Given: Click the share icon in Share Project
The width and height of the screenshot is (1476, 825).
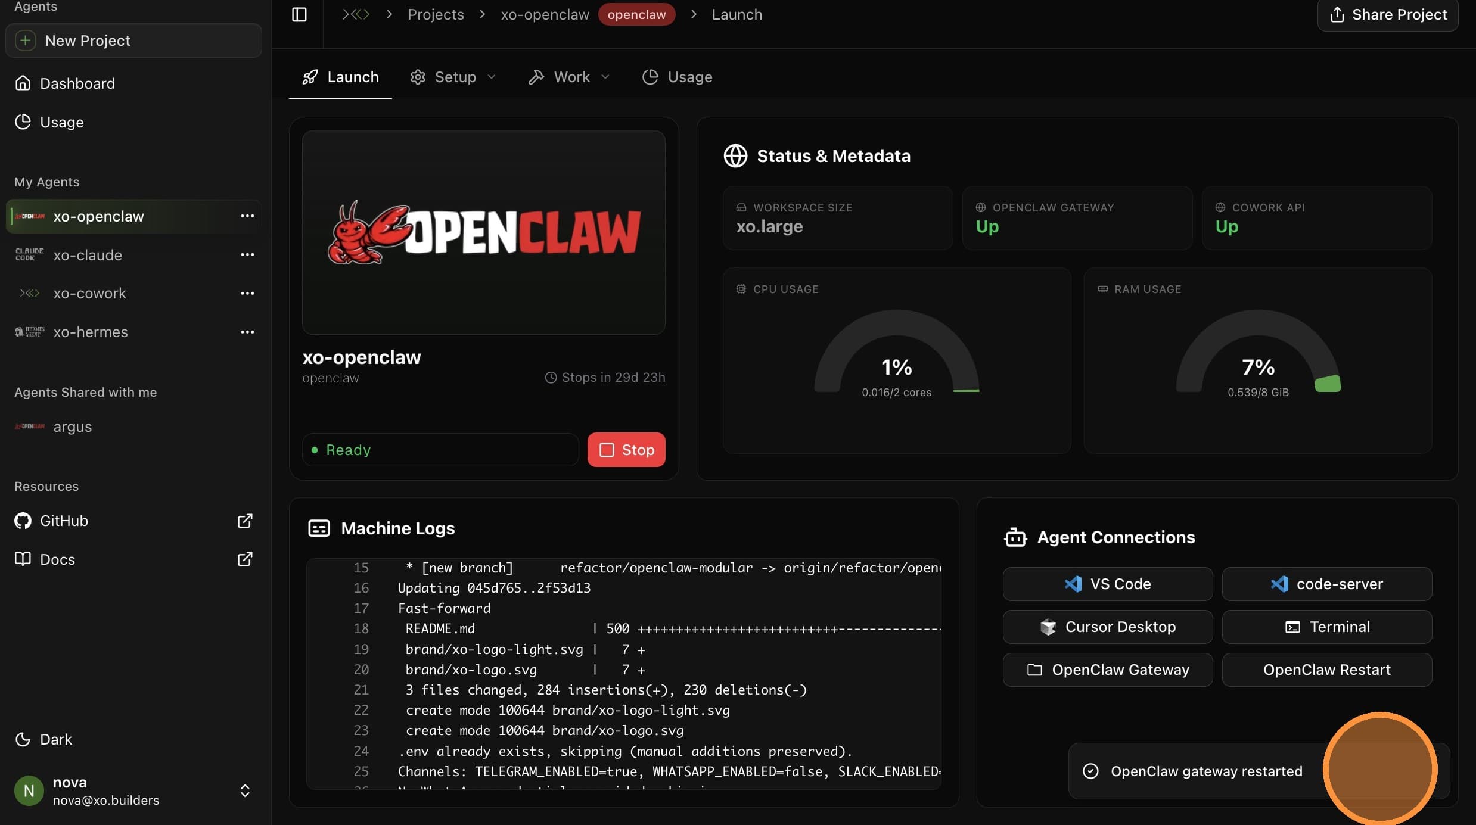Looking at the screenshot, I should [x=1337, y=14].
